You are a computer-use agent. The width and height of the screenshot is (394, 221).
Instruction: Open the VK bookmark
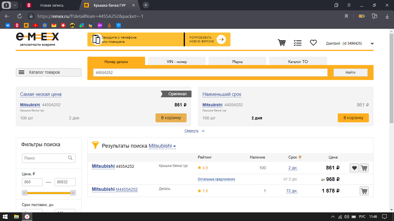tap(8, 25)
